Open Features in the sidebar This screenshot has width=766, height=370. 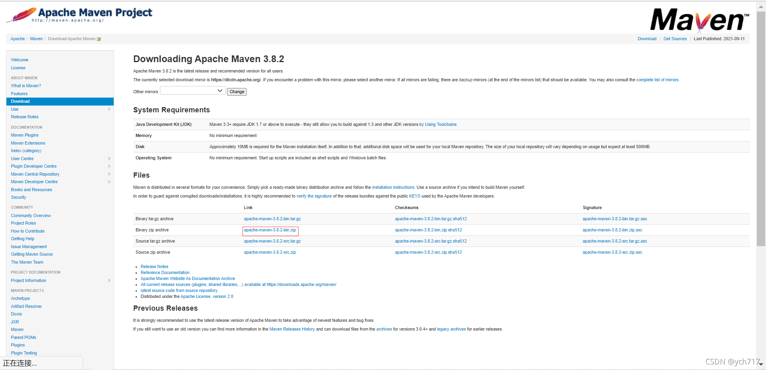pyautogui.click(x=19, y=94)
